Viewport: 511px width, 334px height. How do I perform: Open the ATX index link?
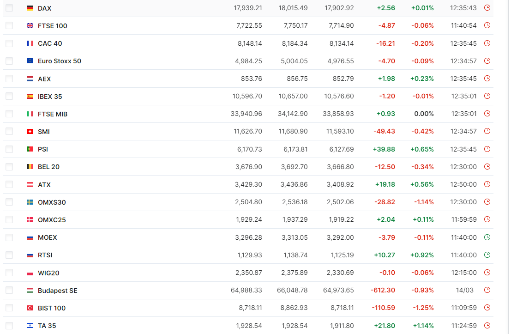pos(44,185)
